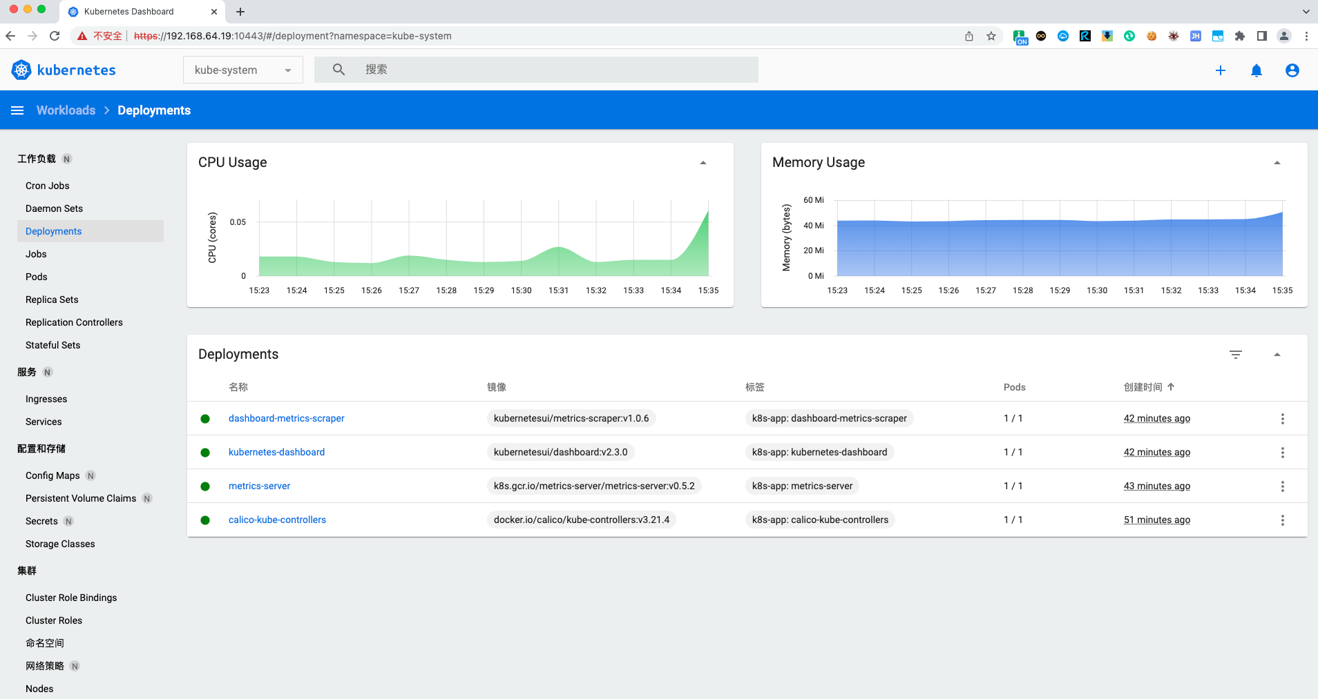The width and height of the screenshot is (1318, 699).
Task: Open the kube-system namespace dropdown
Action: [x=243, y=70]
